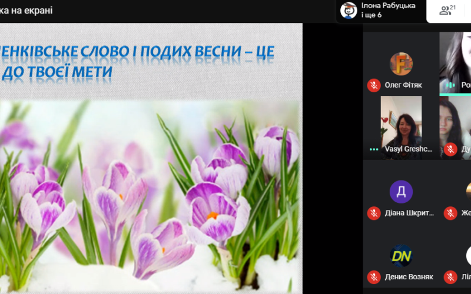Screen dimensions: 471x294
Task: Click the muted mic icon beside Ліл…
Action: coord(450,277)
